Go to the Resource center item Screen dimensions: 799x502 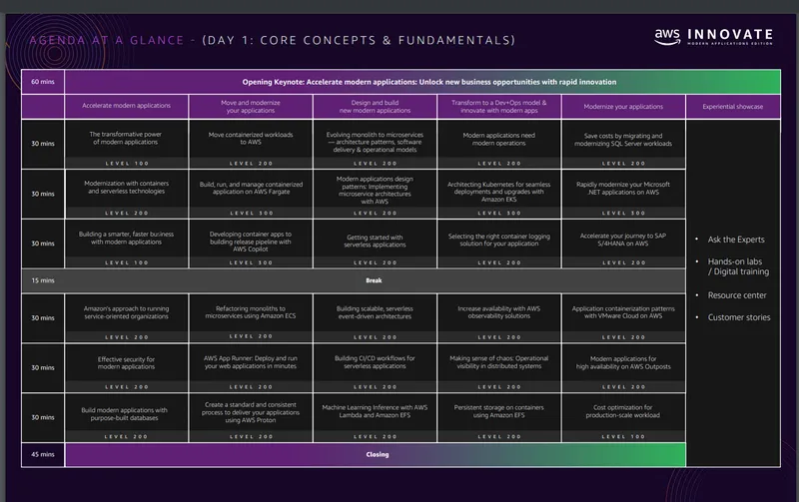[x=737, y=295]
